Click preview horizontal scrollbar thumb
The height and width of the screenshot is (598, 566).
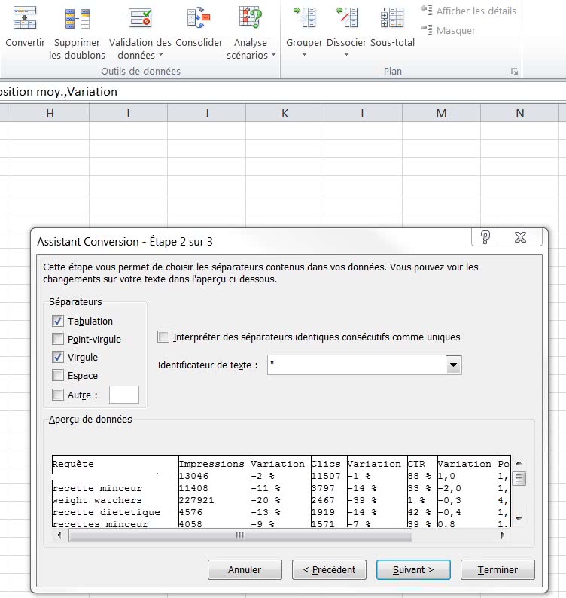240,535
